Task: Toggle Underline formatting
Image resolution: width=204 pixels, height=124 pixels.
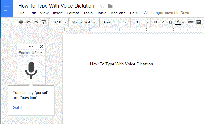Action: coord(170,22)
